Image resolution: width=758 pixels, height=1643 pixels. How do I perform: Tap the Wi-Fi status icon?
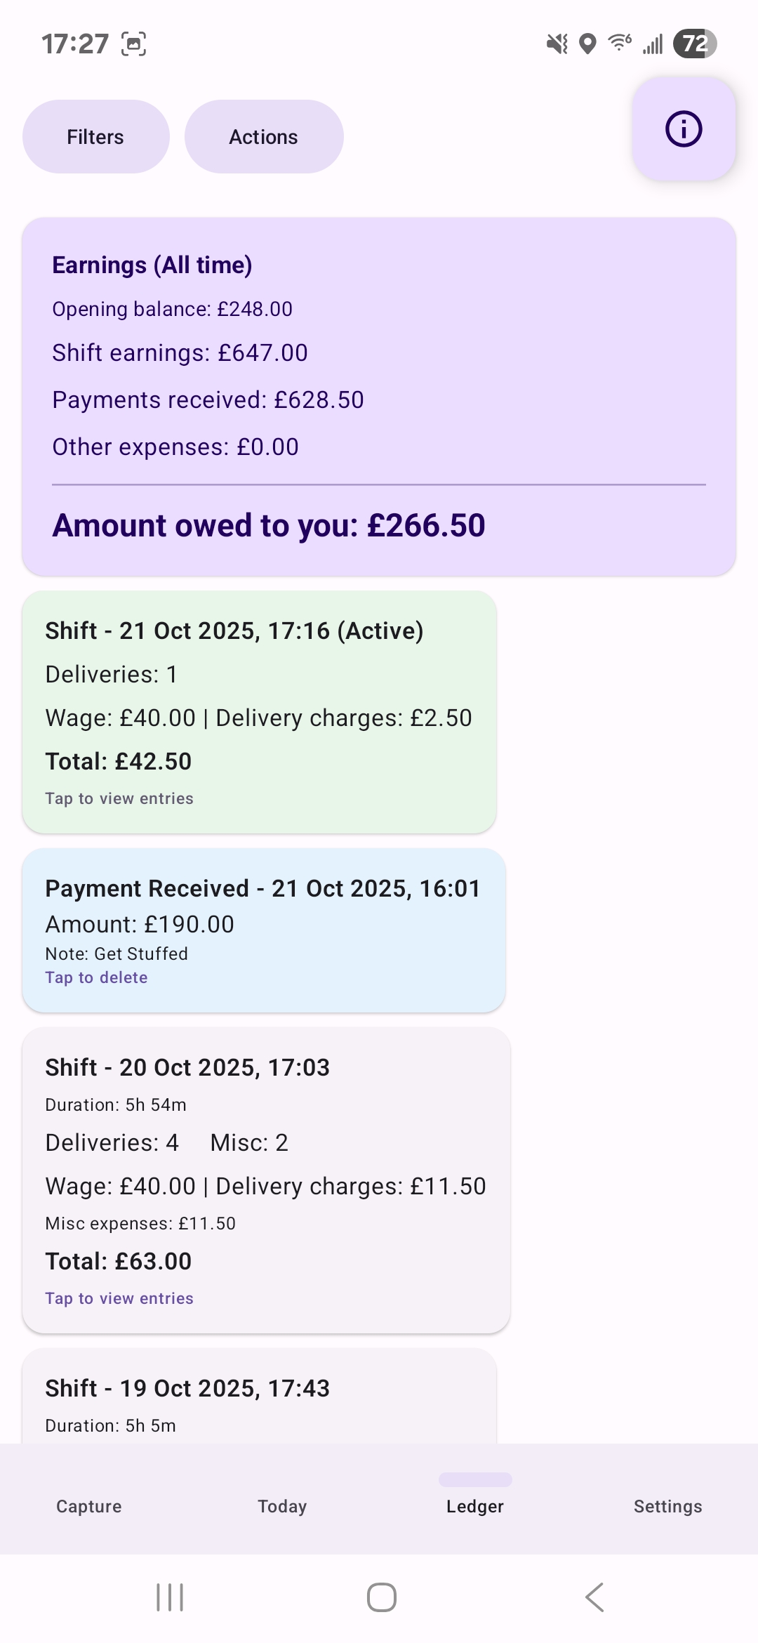(x=620, y=43)
